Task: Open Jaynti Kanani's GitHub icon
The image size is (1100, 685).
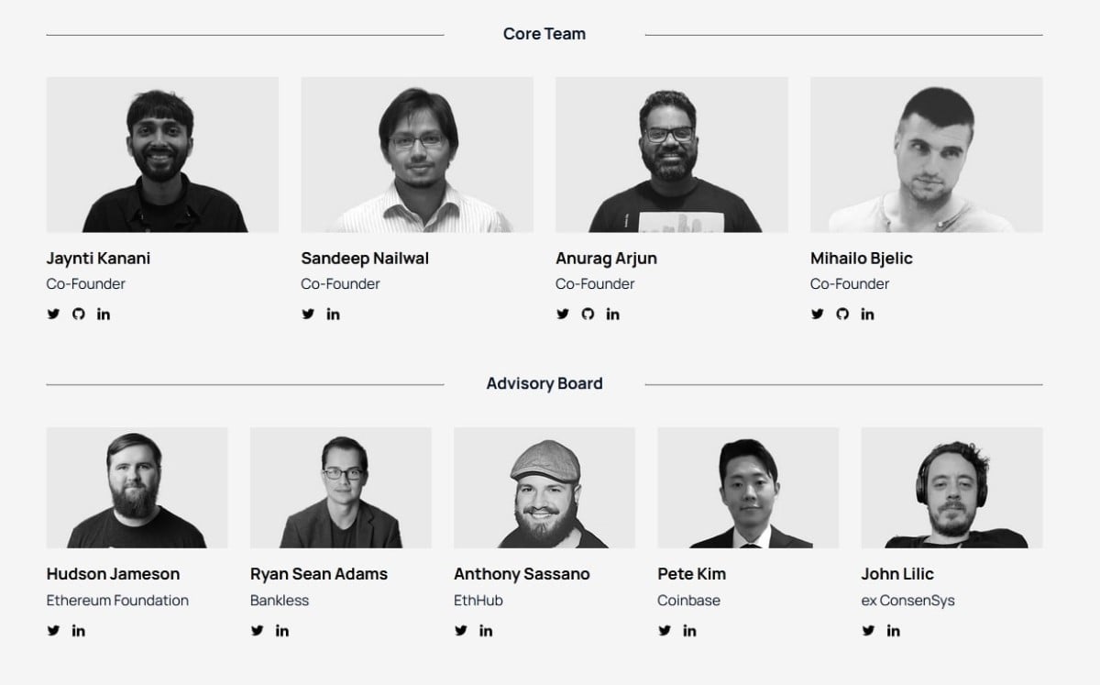Action: 78,314
